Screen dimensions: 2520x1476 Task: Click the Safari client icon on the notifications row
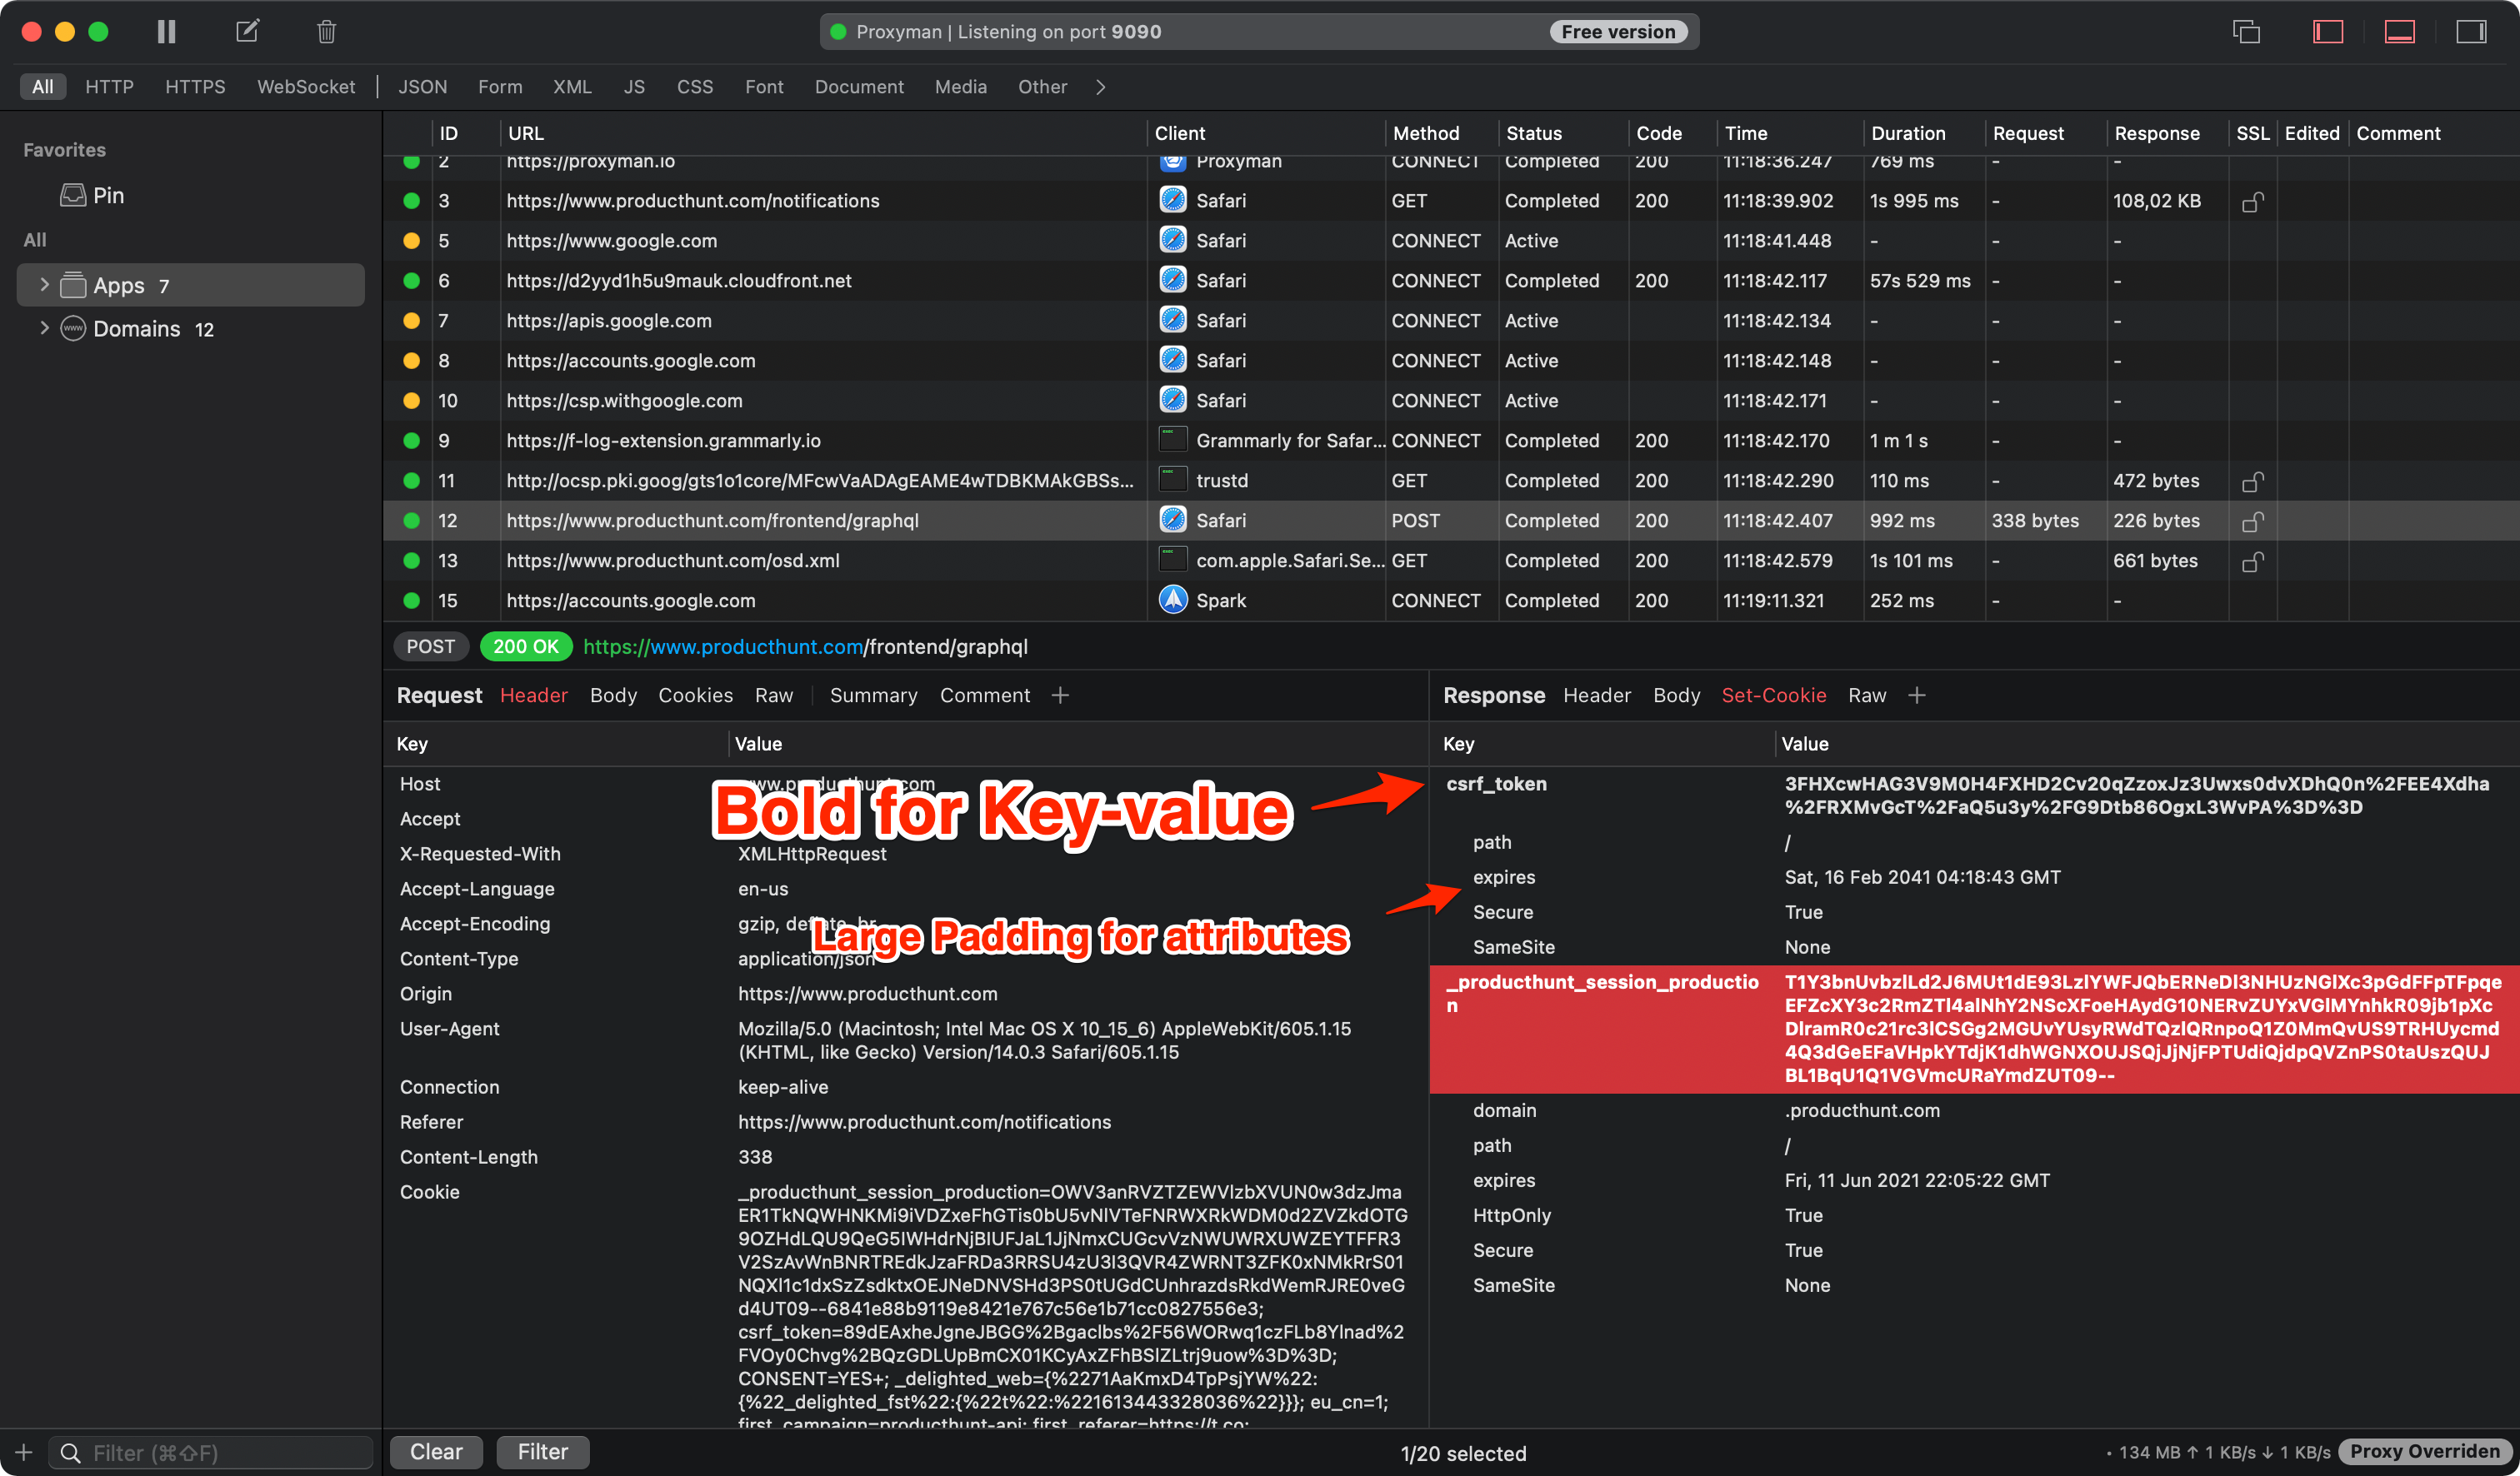click(x=1172, y=200)
